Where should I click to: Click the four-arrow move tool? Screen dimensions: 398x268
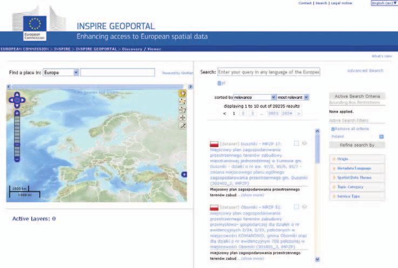(x=183, y=117)
